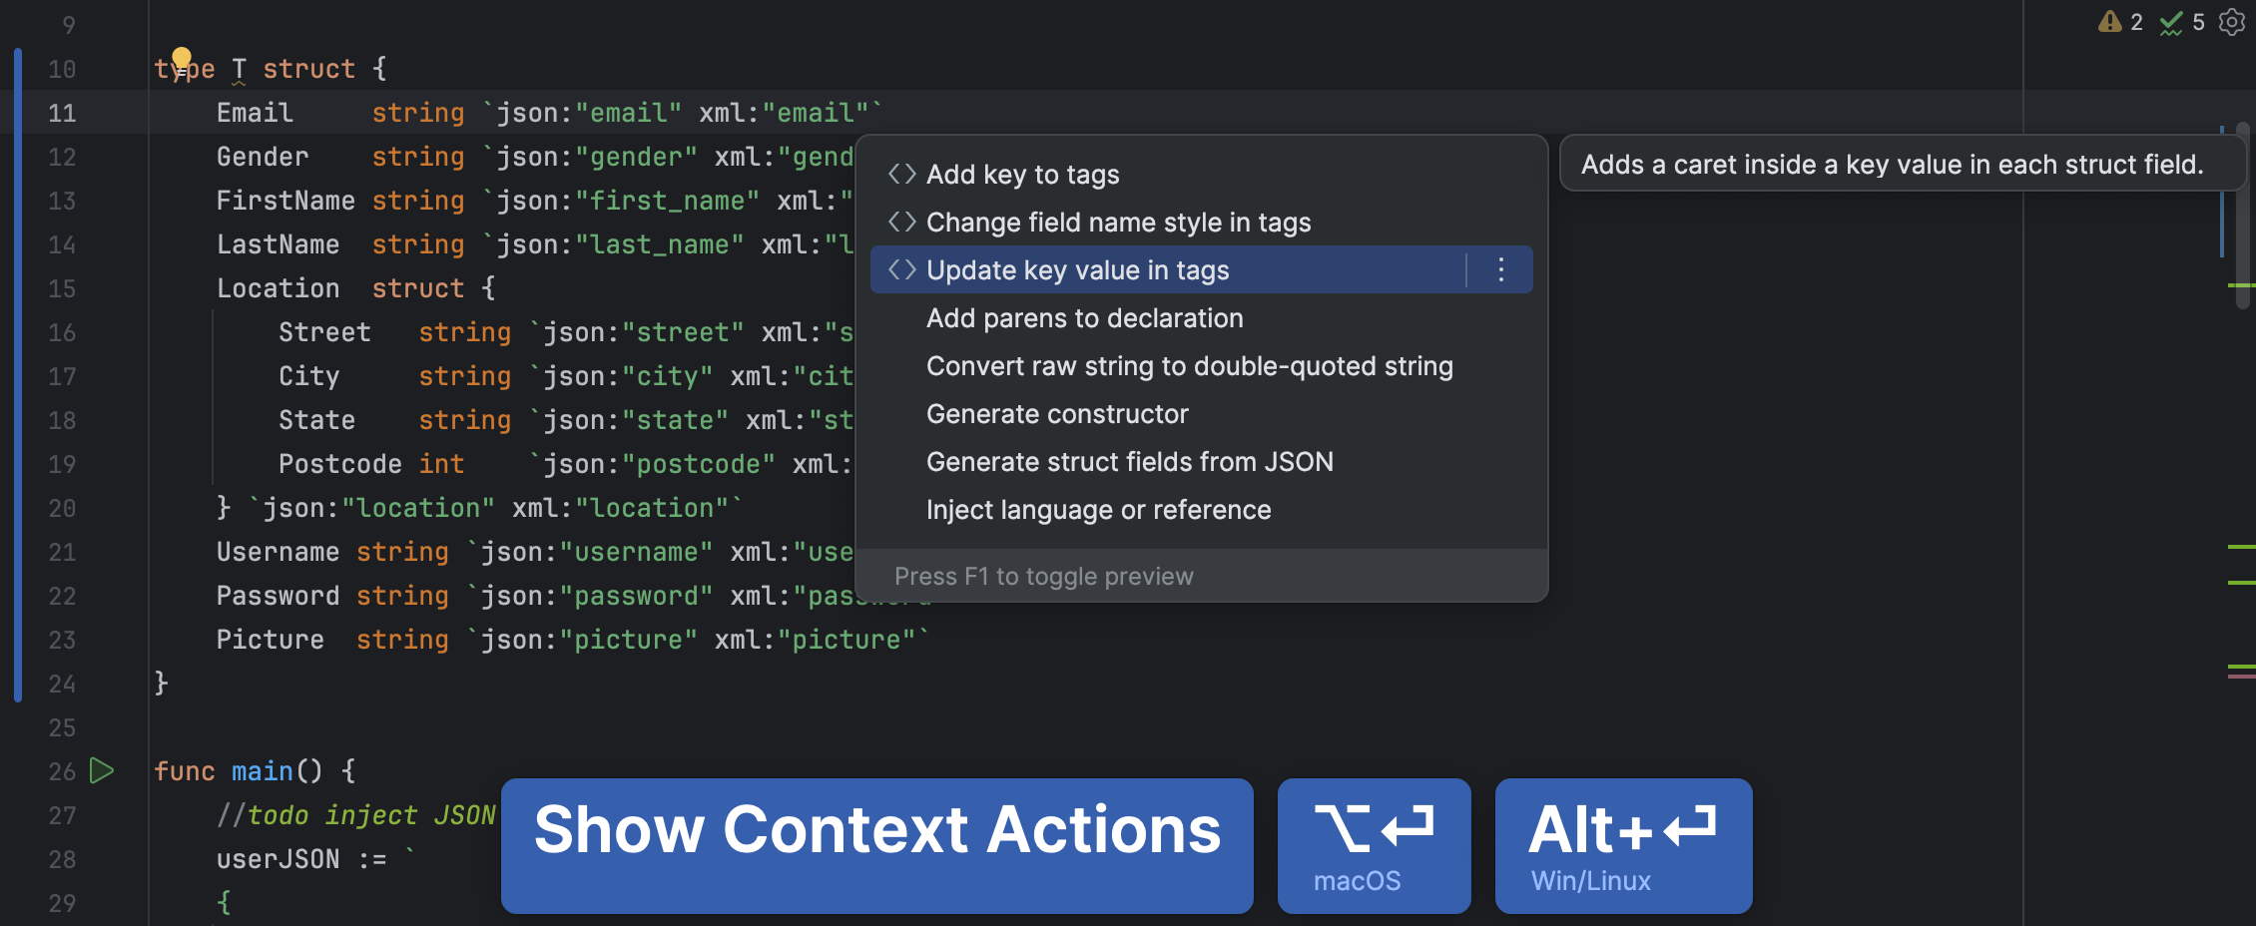Open submenu via three-dot icon on highlighted action

(x=1500, y=269)
